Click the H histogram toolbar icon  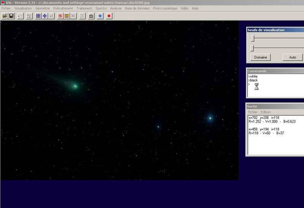click(73, 16)
